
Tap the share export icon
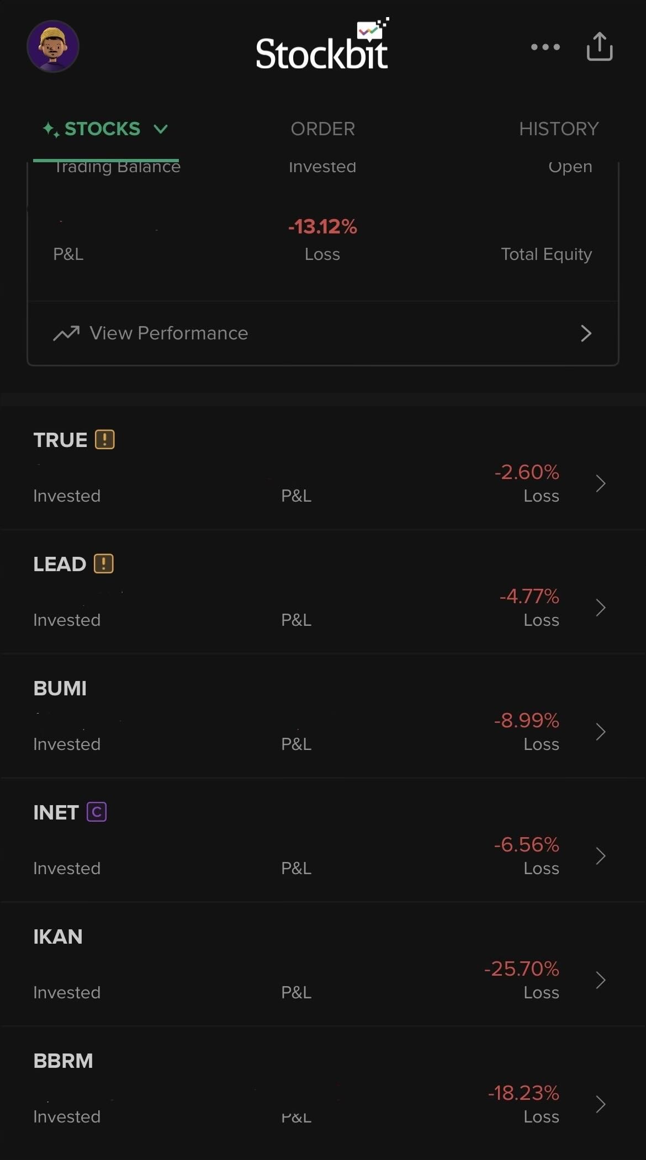tap(600, 46)
